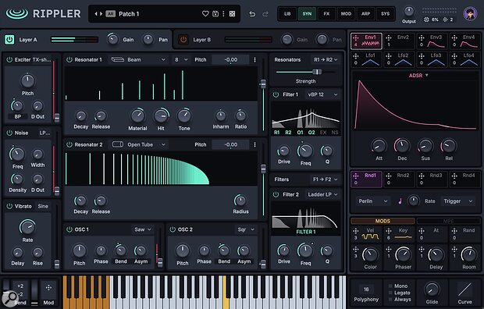This screenshot has width=484, height=309.
Task: Toggle Layer A power
Action: pyautogui.click(x=9, y=40)
